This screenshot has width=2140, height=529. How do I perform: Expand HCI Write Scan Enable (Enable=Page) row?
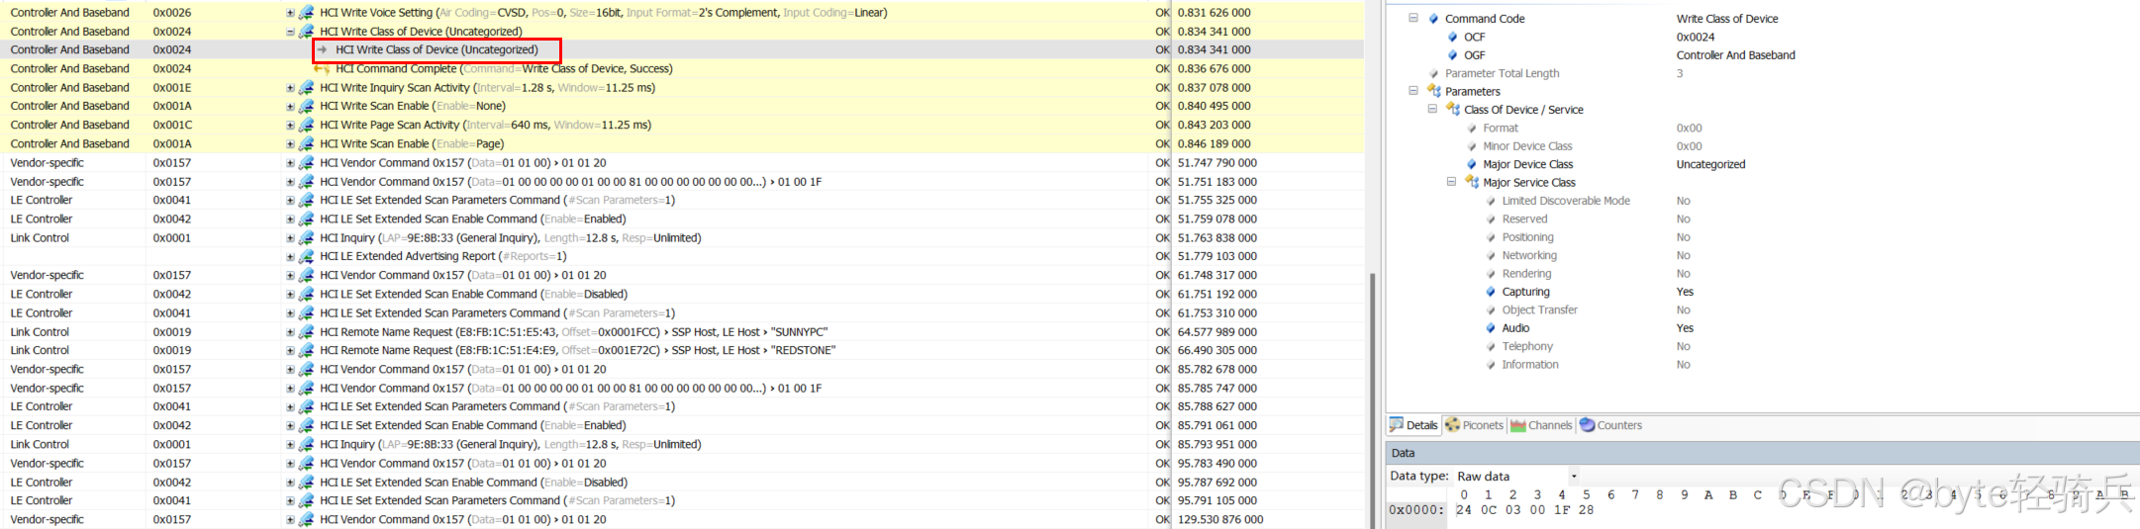point(290,144)
